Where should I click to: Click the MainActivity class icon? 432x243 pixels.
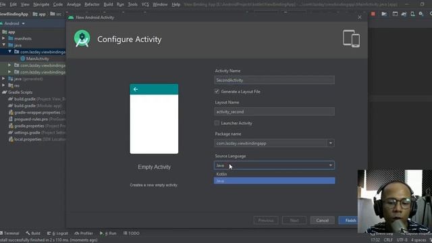(x=22, y=59)
